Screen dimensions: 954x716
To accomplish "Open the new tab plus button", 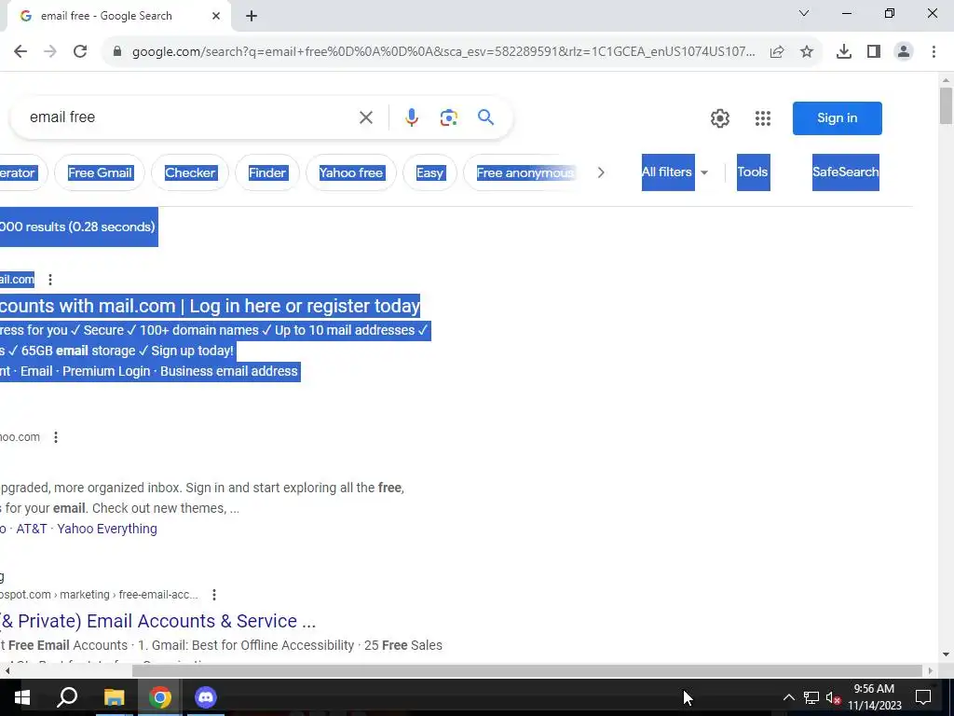I will (252, 17).
